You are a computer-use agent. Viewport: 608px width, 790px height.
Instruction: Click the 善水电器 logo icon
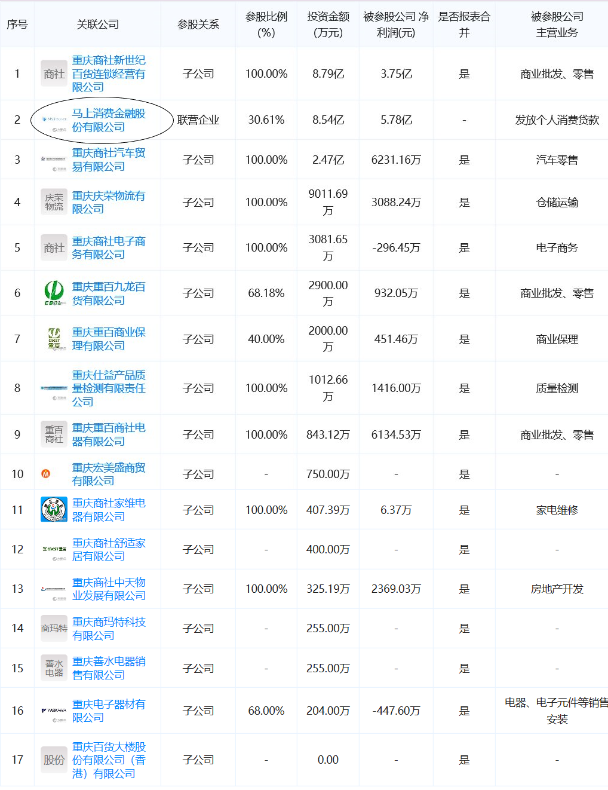click(54, 668)
